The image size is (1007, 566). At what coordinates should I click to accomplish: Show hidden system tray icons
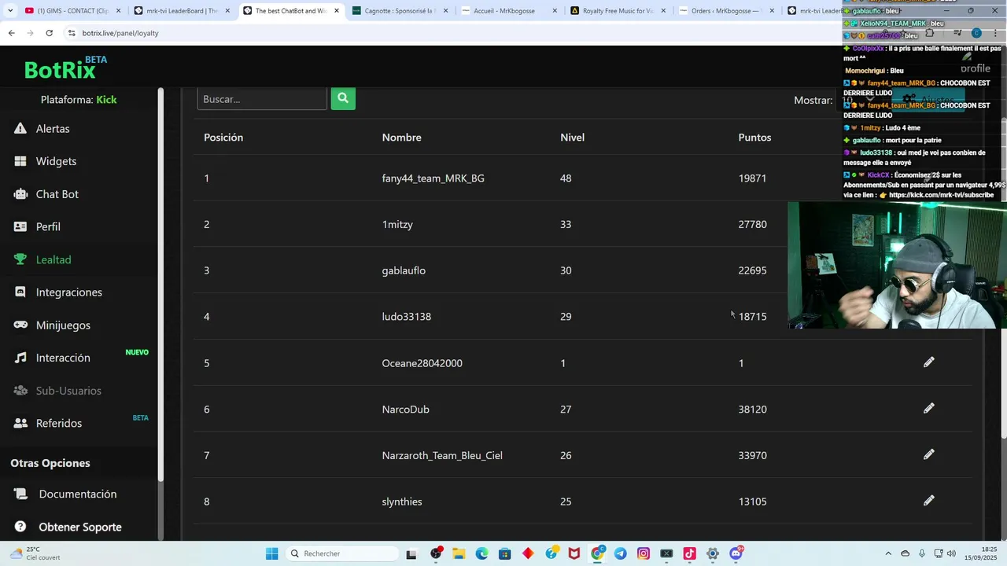(889, 553)
